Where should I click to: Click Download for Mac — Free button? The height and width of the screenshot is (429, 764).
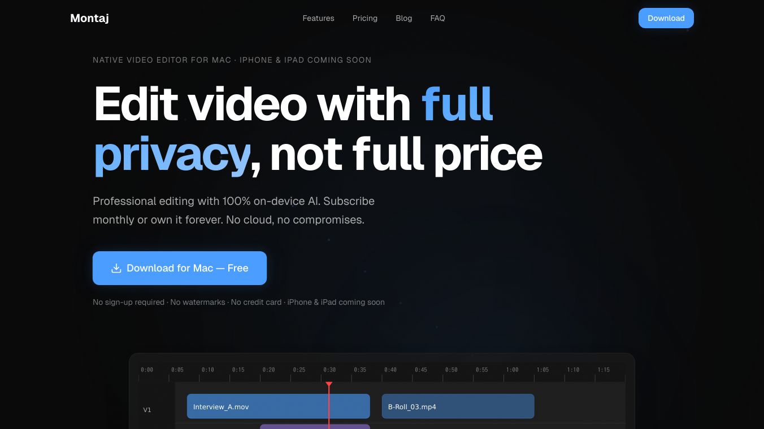(x=180, y=268)
